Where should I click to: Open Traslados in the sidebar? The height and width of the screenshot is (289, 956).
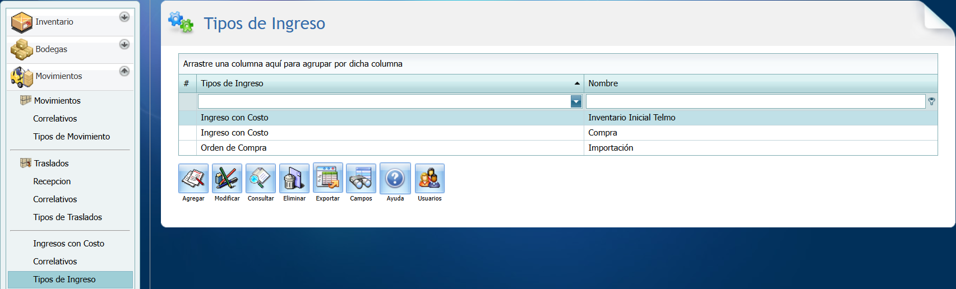click(51, 164)
